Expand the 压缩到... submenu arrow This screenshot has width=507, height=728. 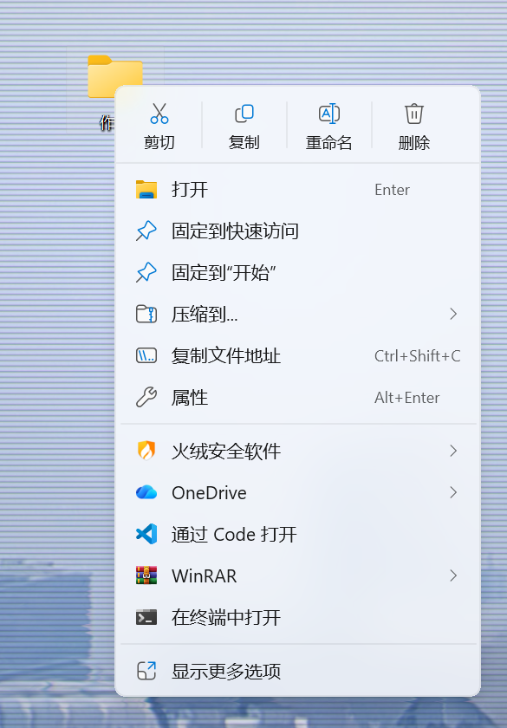click(x=453, y=314)
